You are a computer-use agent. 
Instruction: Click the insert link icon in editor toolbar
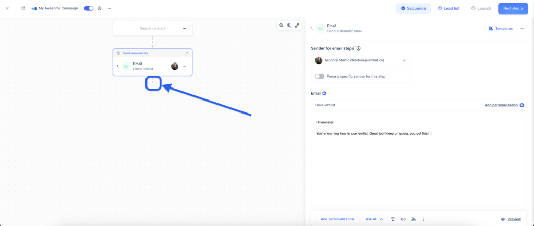(403, 219)
